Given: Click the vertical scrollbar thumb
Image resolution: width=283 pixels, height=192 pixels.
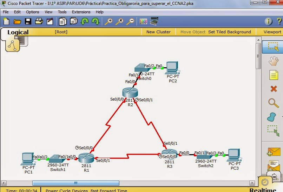Looking at the screenshot, I should [258, 56].
